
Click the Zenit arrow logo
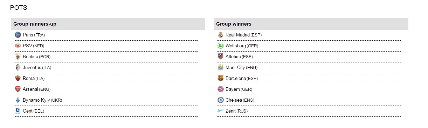pyautogui.click(x=221, y=111)
